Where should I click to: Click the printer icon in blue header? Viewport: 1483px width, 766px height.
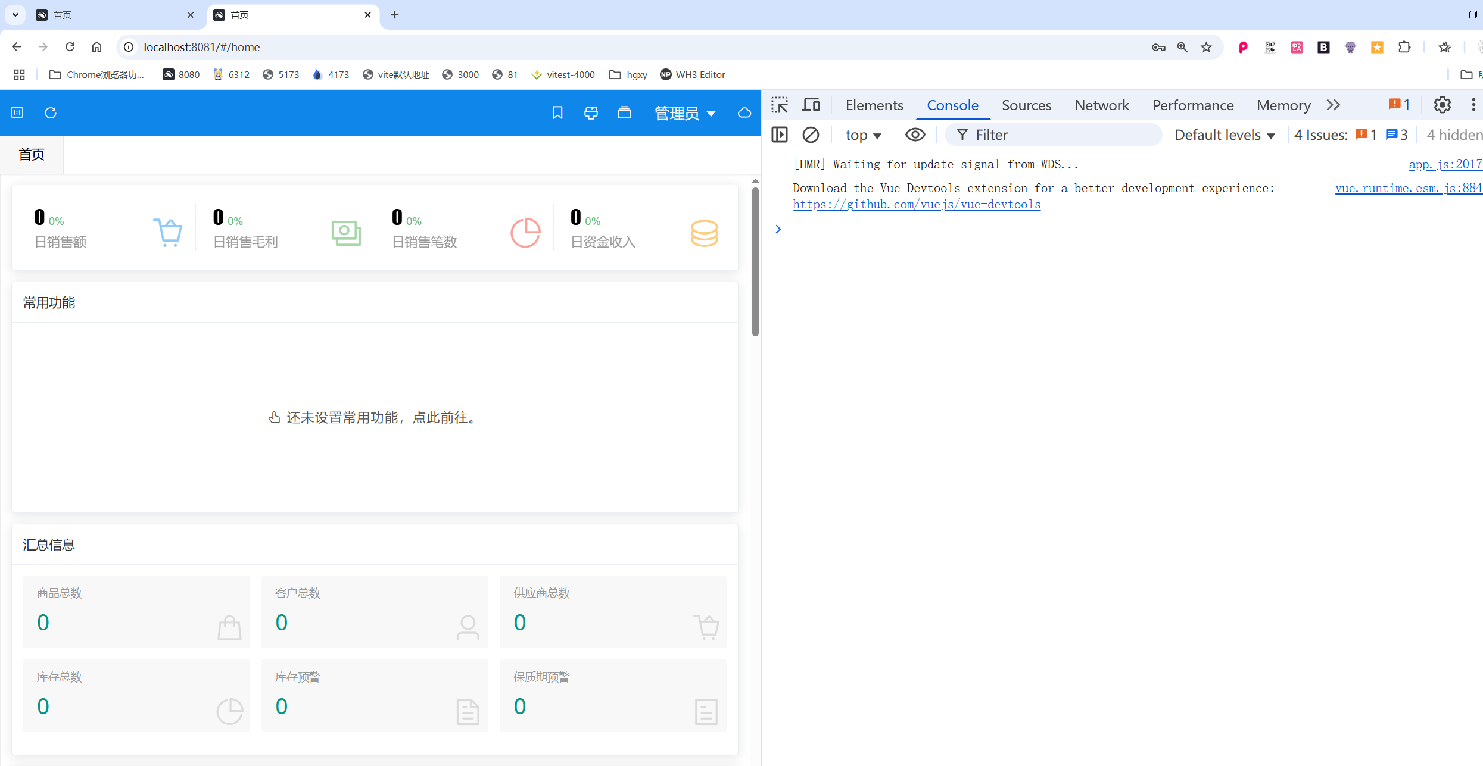[x=591, y=112]
